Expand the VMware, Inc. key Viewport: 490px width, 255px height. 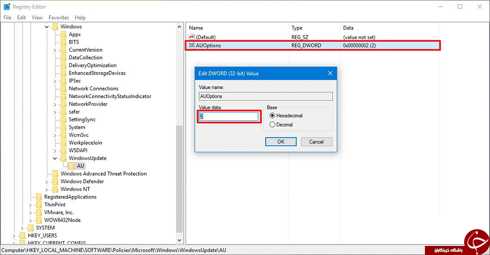tap(30, 212)
